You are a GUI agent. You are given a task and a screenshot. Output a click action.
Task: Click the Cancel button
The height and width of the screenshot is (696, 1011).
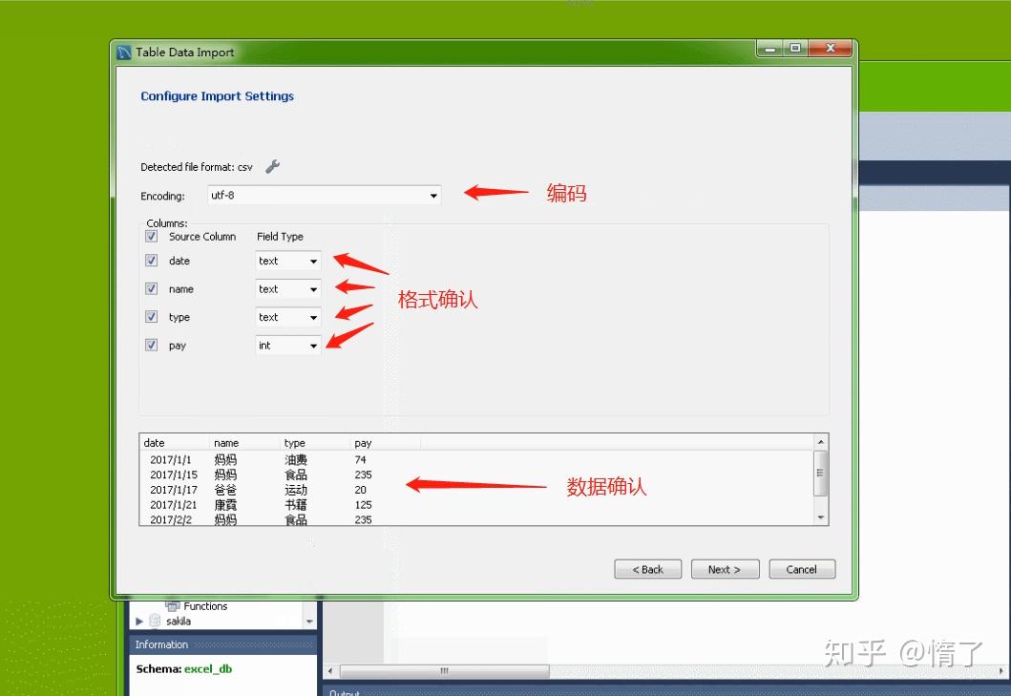[x=802, y=569]
